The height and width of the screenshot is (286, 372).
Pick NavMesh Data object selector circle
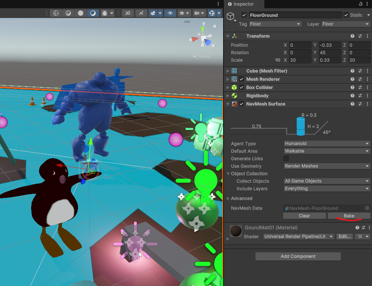coord(367,208)
